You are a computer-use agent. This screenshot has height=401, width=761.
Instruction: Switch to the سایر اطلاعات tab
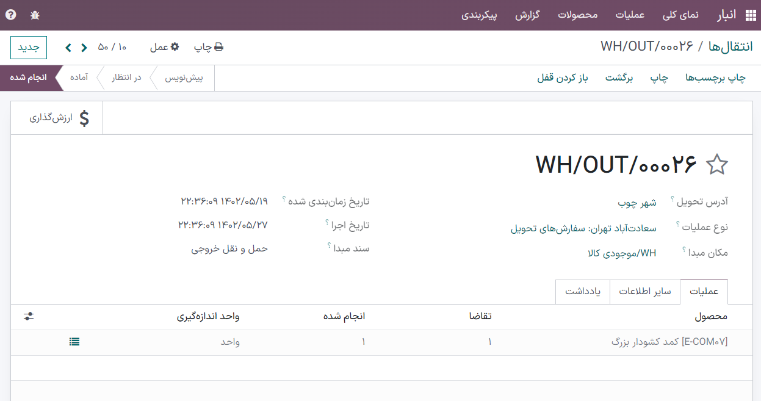[645, 292]
